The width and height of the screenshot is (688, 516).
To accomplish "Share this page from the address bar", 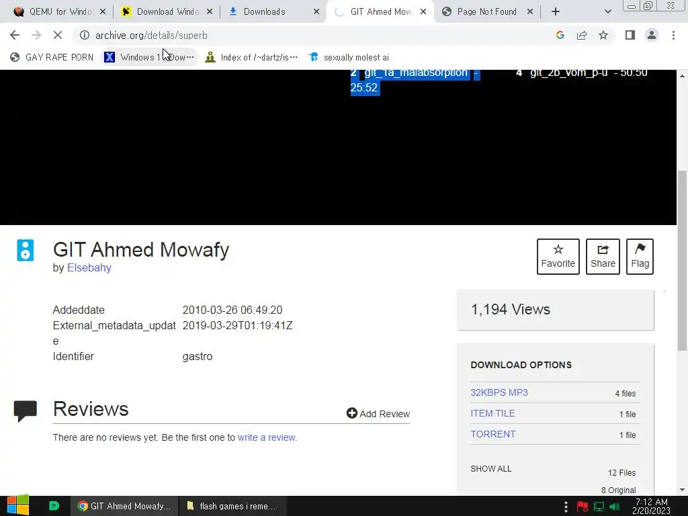I will 582,35.
